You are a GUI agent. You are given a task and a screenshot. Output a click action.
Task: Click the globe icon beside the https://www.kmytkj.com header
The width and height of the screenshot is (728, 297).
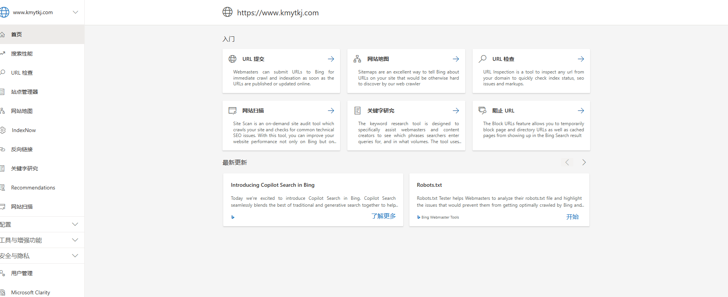(227, 12)
